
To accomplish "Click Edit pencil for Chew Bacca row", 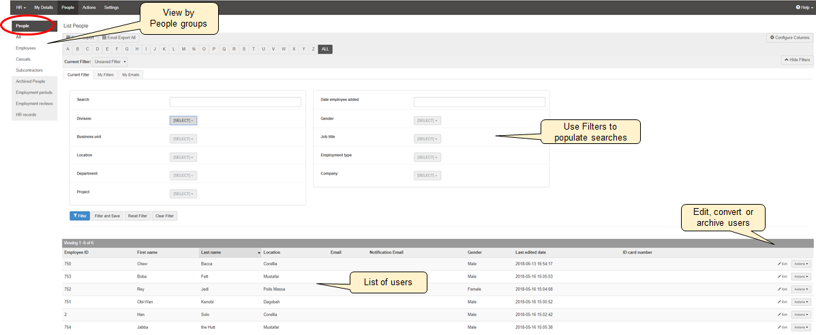I will click(782, 263).
